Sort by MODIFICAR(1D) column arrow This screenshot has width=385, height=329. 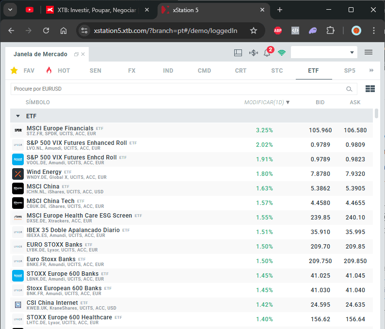click(288, 102)
